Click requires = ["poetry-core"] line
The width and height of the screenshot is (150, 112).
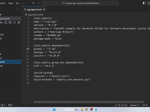click(52, 76)
